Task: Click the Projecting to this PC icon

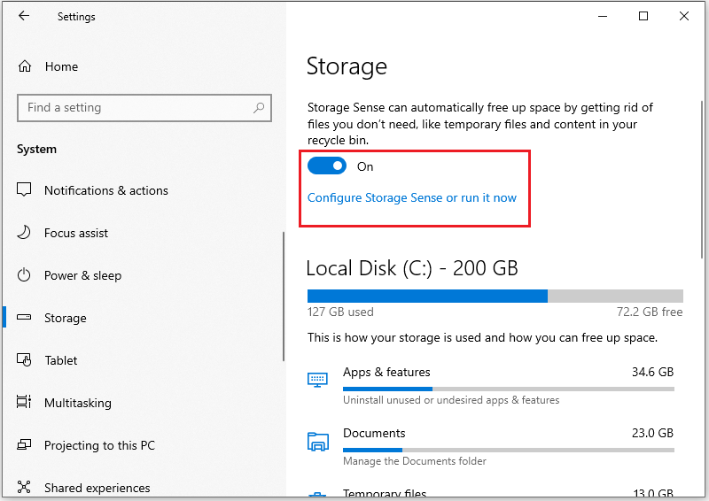Action: click(x=25, y=445)
